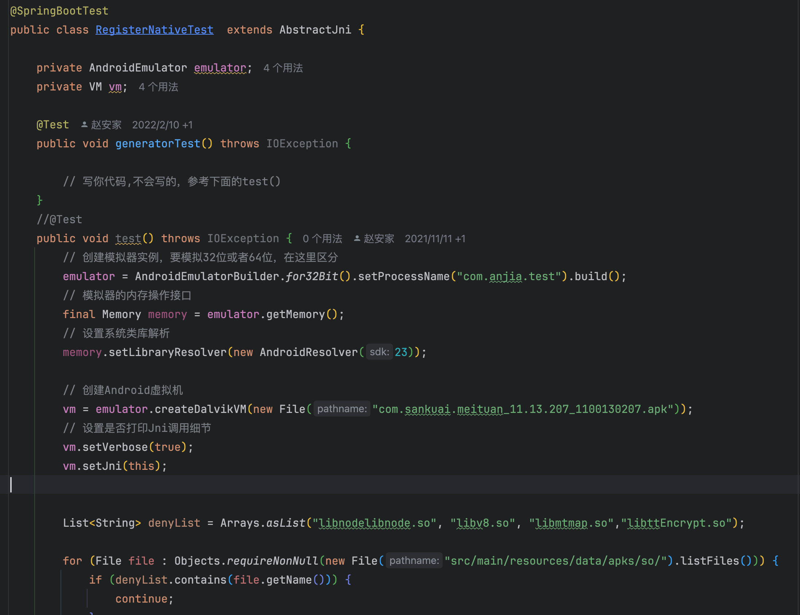Click the AbstractJni superclass name
Screen dimensions: 800x615
315,30
